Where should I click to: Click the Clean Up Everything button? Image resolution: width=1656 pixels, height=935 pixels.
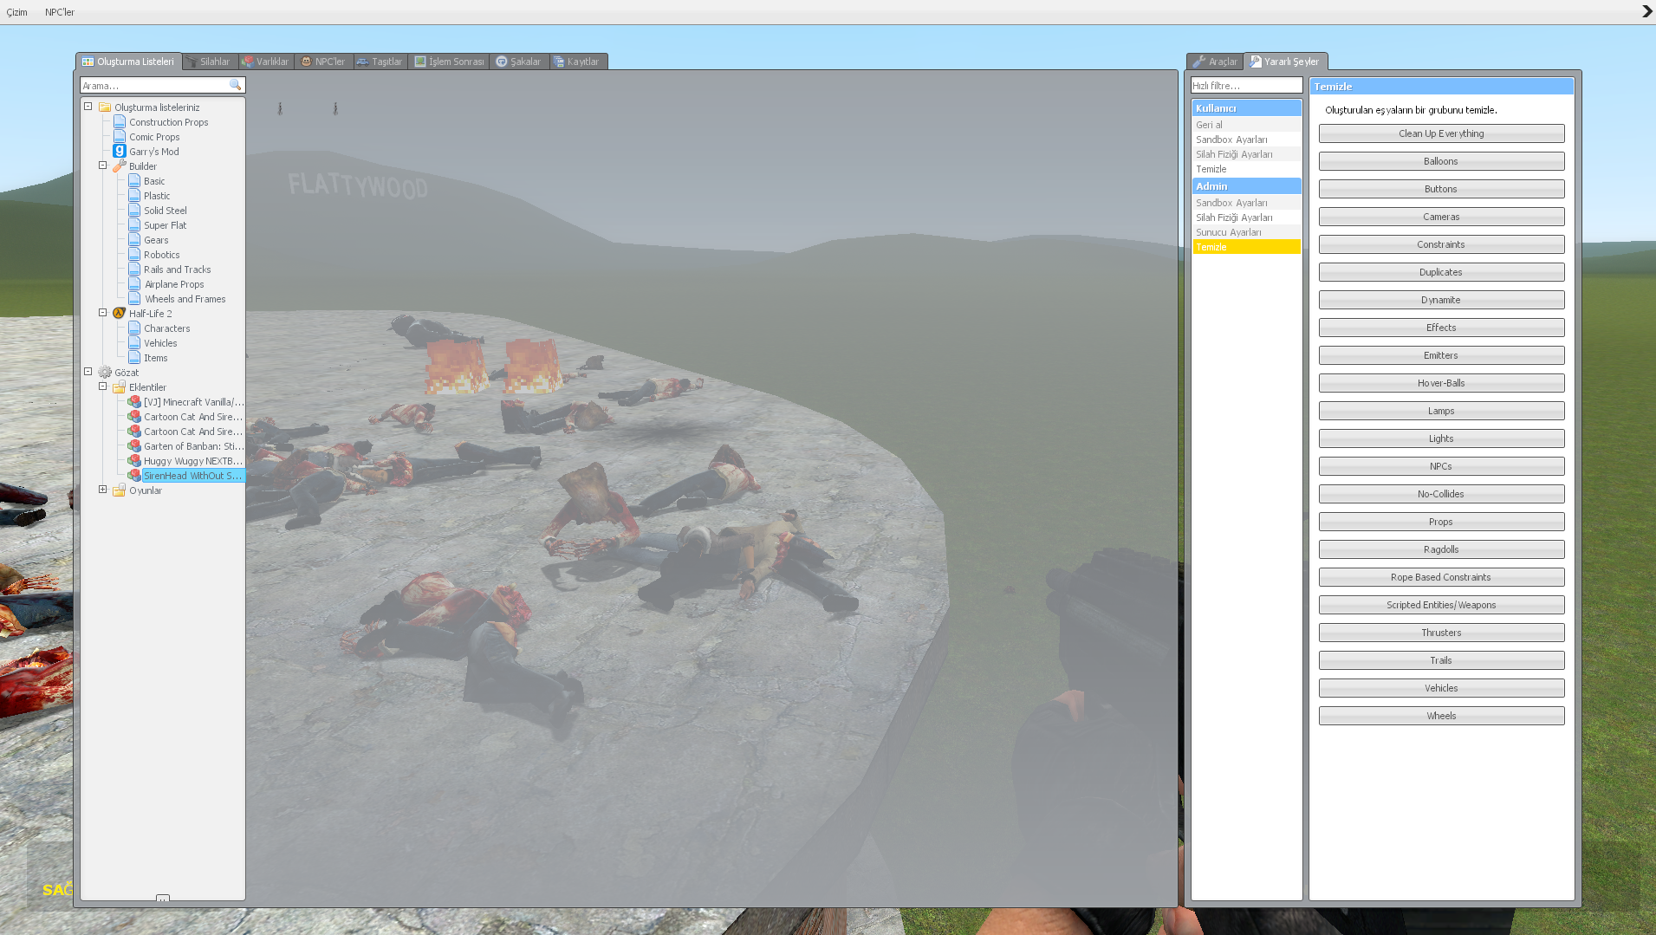pos(1441,133)
